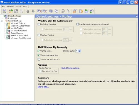Toggle Microsoft Outlook Notes checkbox in tree
Viewport: 139px width, 105px height.
[x=7, y=26]
